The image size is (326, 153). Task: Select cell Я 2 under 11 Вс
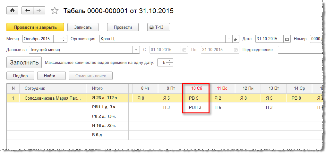click(222, 98)
